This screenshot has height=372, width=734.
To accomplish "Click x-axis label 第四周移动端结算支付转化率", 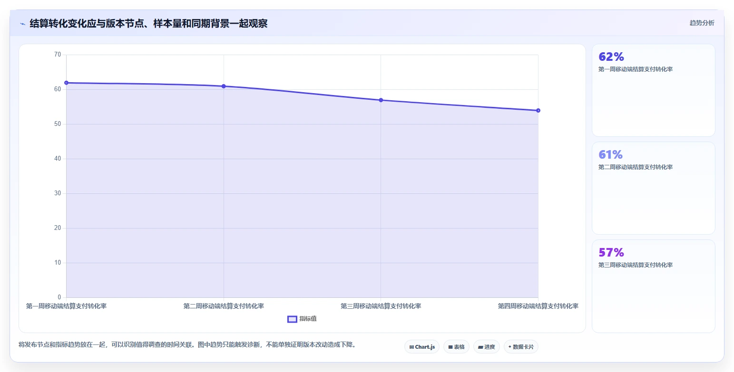I will point(538,306).
